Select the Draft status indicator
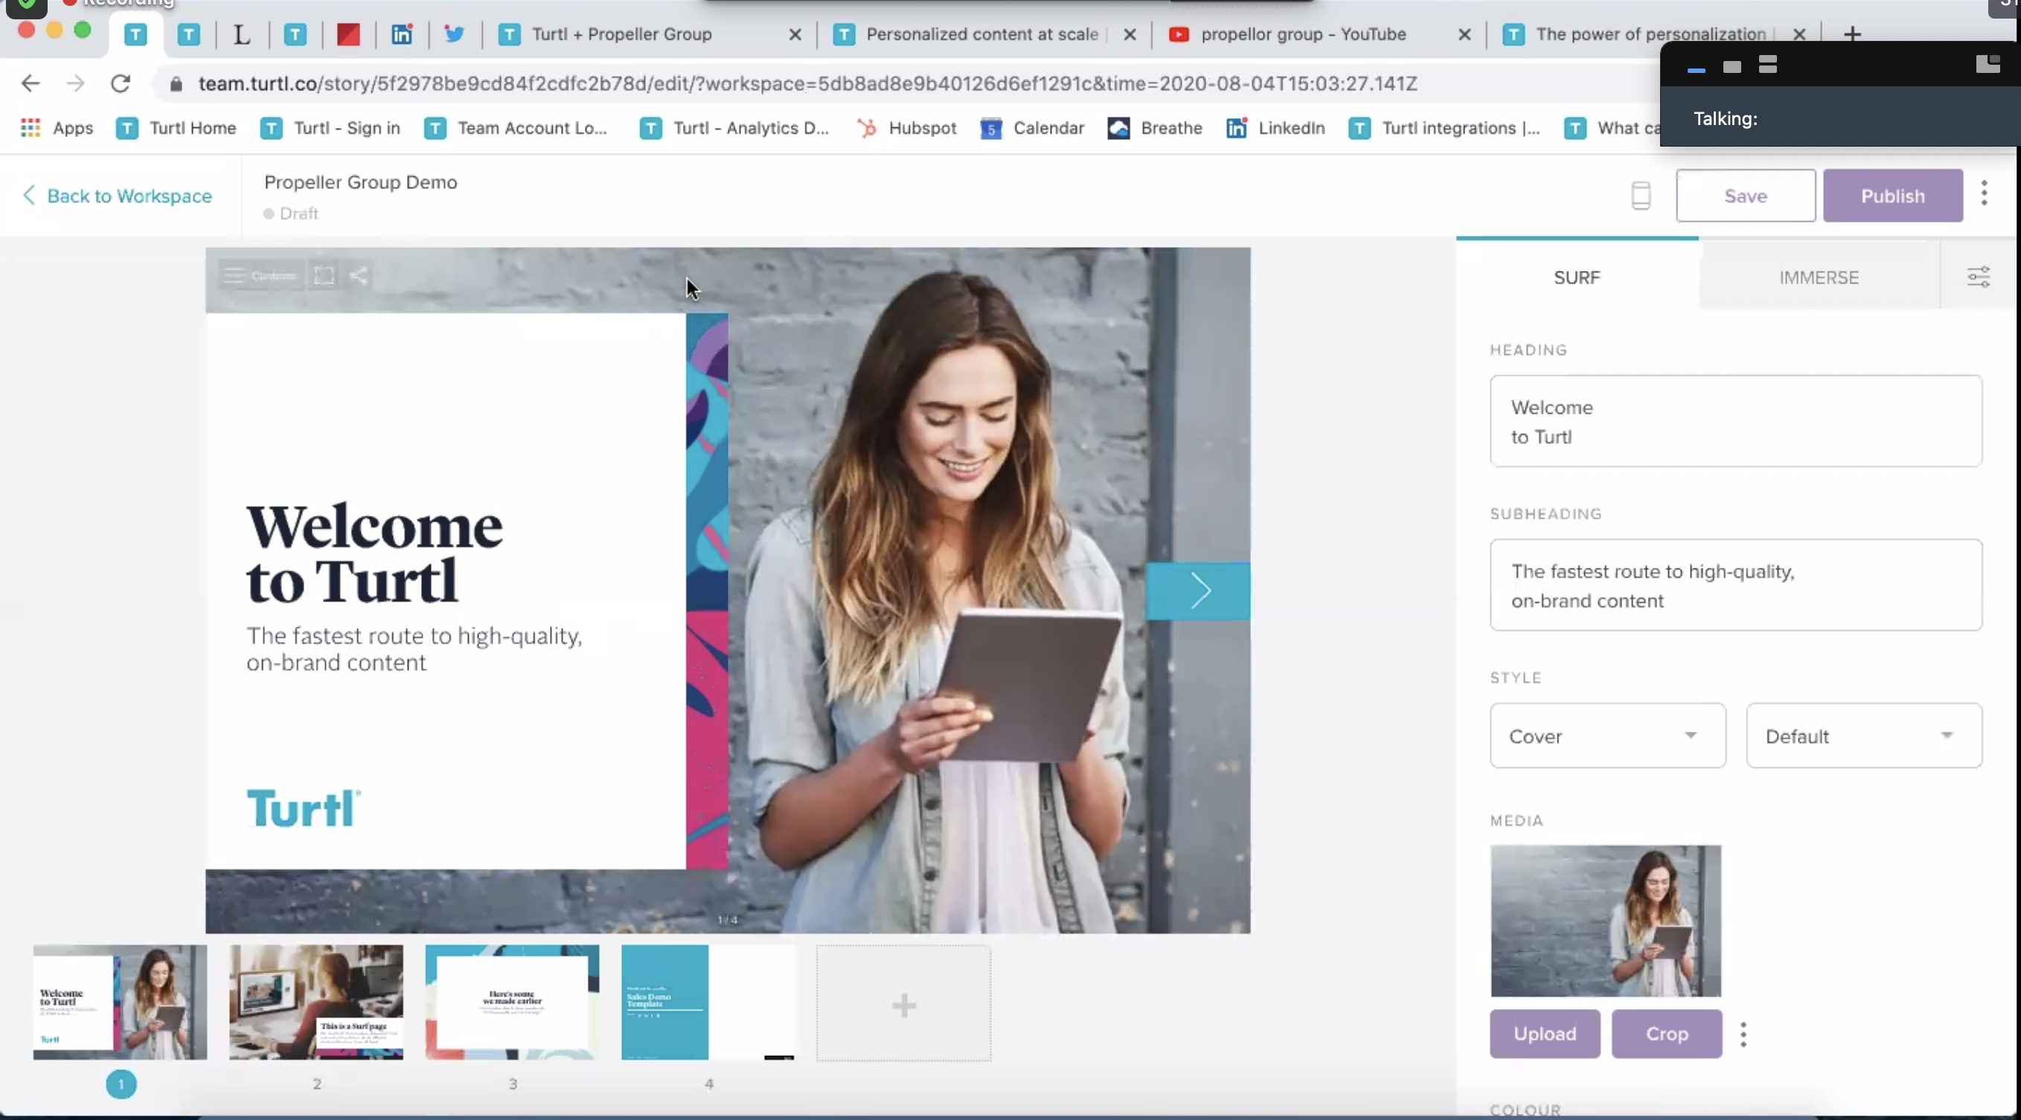The width and height of the screenshot is (2021, 1120). click(x=292, y=213)
